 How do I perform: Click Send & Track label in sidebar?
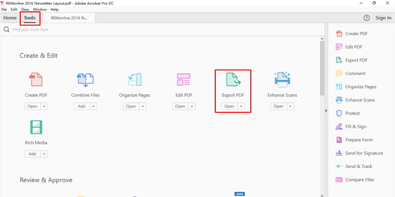[x=359, y=166]
